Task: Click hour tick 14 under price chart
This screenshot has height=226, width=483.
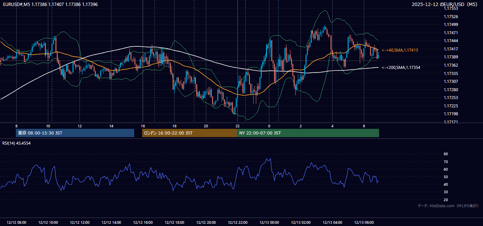Action: (x=111, y=126)
